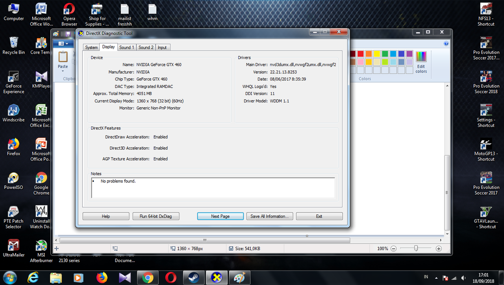Select the mailist fresshh file icon
This screenshot has width=504, height=285.
coord(124,14)
